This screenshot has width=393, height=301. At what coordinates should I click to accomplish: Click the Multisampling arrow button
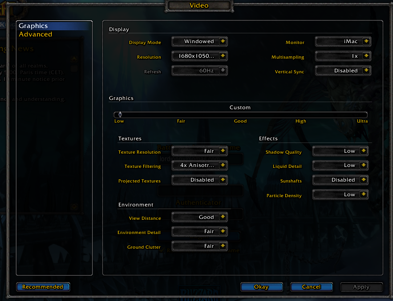tap(366, 56)
